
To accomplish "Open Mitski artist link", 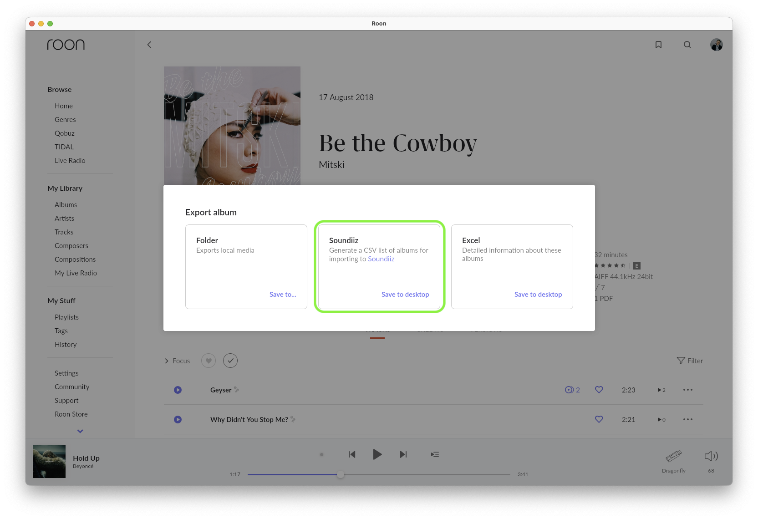I will coord(331,165).
